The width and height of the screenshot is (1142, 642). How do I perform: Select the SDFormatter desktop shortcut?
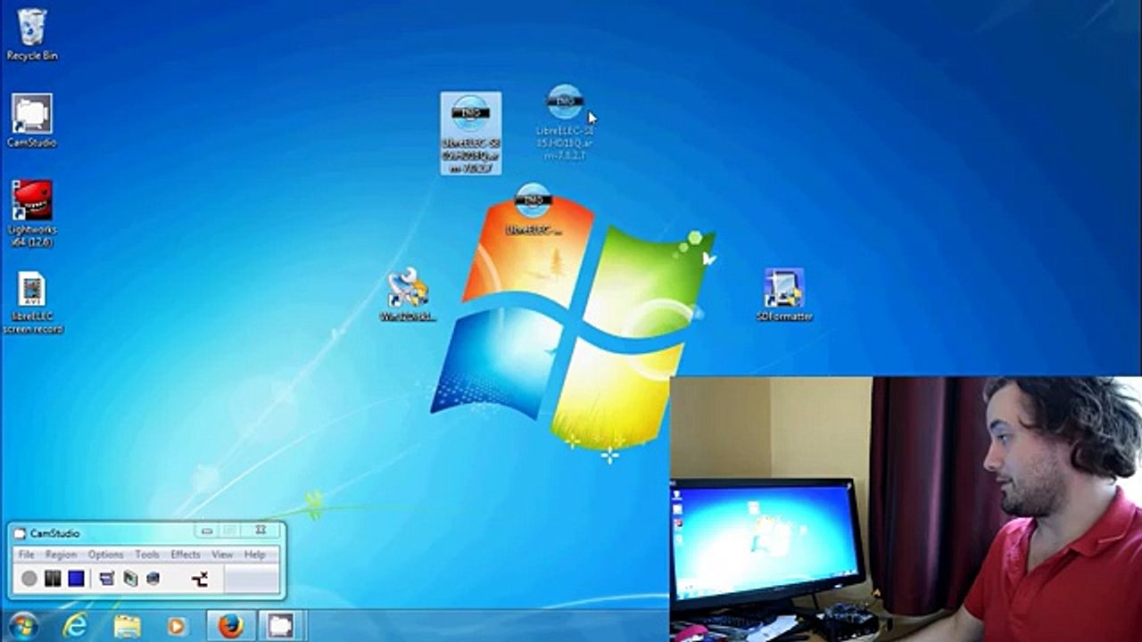tap(784, 294)
